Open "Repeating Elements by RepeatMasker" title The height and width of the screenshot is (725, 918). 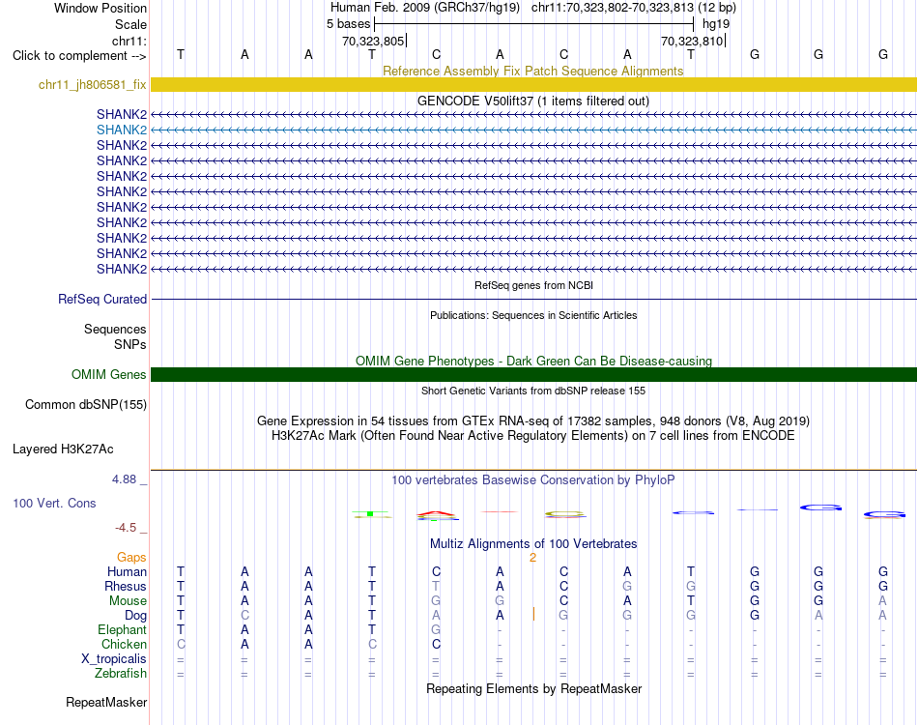click(533, 688)
